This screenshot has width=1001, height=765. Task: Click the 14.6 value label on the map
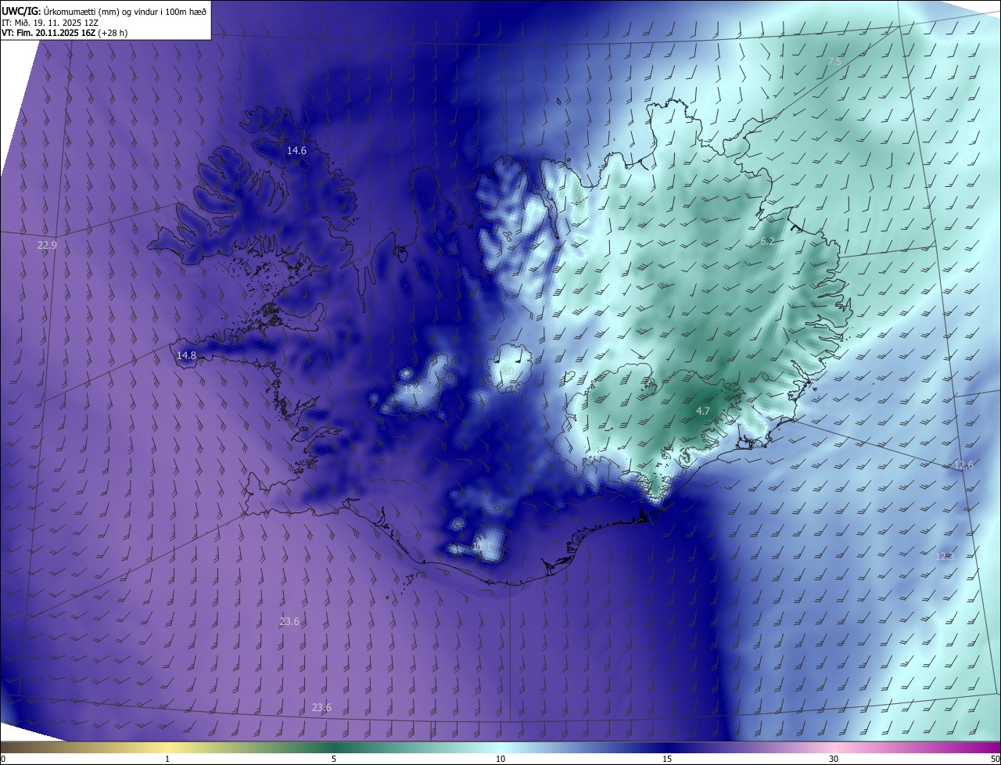(296, 150)
